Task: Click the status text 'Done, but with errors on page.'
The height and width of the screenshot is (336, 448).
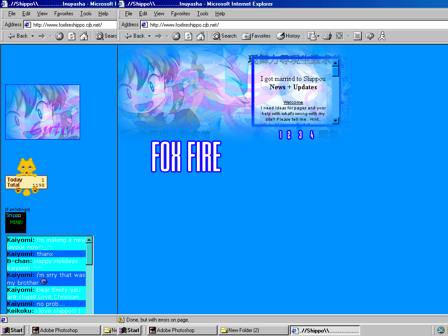Action: click(x=157, y=320)
